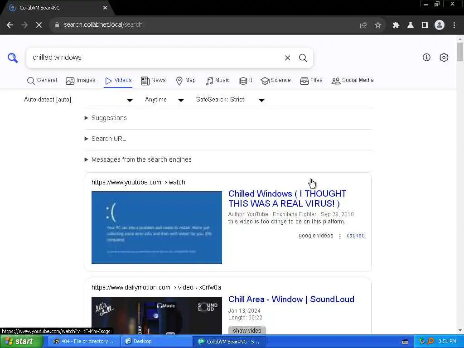This screenshot has width=464, height=348.
Task: Stop page loading with X button
Action: [39, 25]
